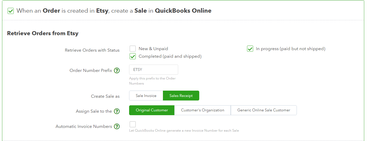Show help for Automatic Invoice Numbers
Screen dimensions: 367x141
pyautogui.click(x=117, y=126)
